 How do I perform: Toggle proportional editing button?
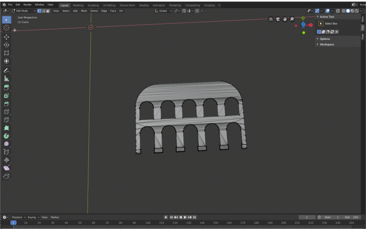pos(197,11)
